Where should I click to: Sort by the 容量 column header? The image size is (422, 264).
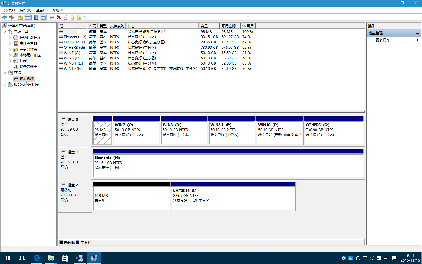click(209, 26)
